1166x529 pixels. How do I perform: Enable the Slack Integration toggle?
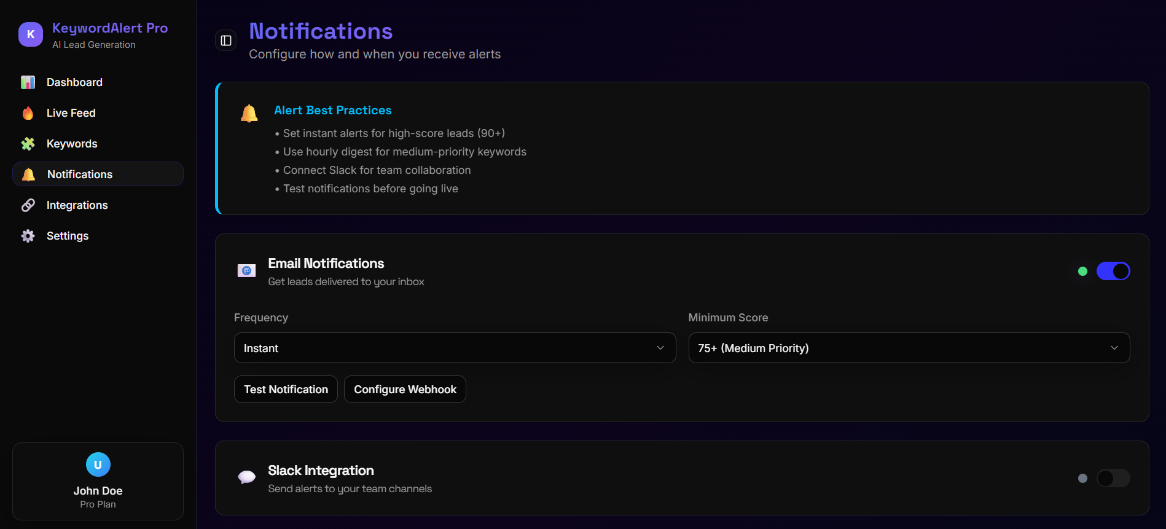click(x=1113, y=478)
